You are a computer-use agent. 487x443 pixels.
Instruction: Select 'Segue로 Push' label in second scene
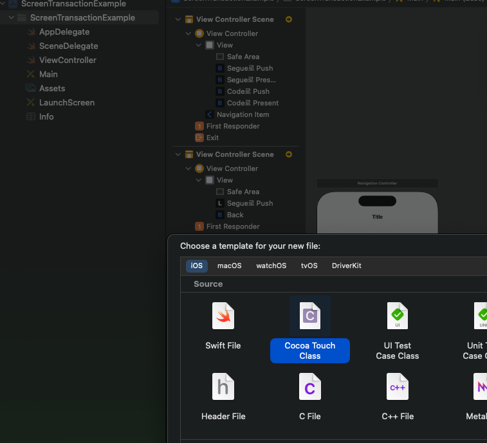tap(250, 203)
